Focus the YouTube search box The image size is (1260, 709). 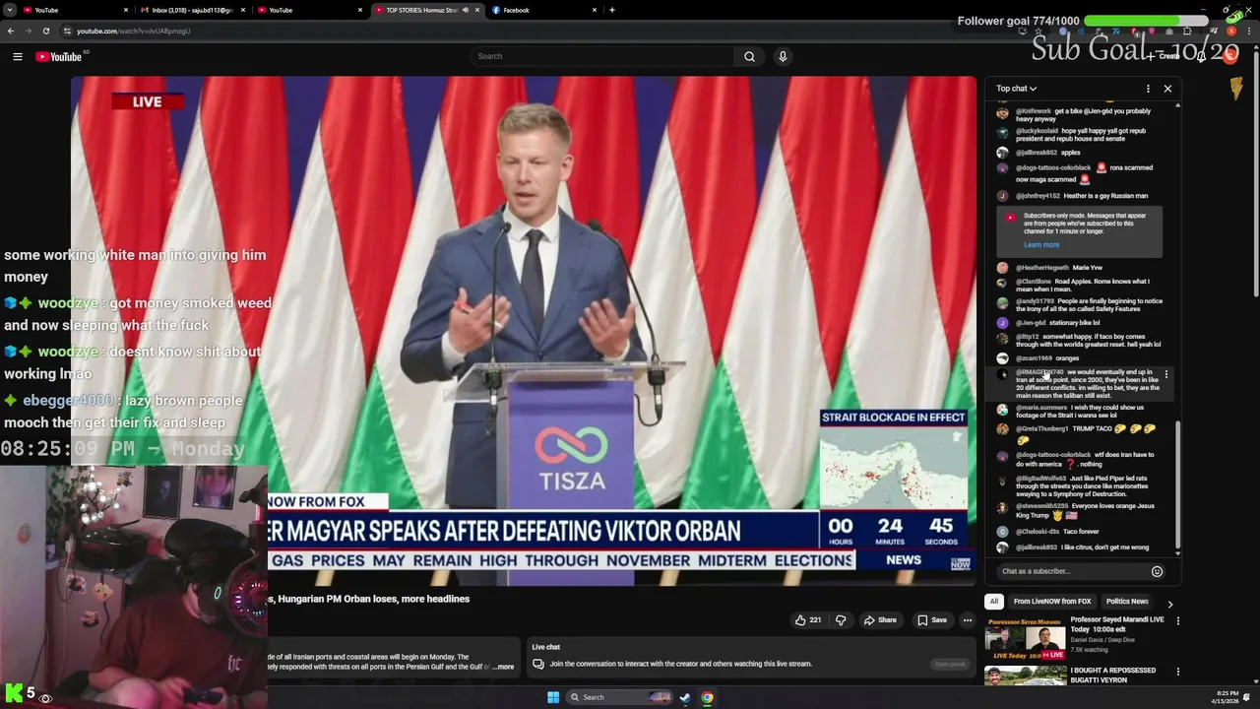(602, 56)
